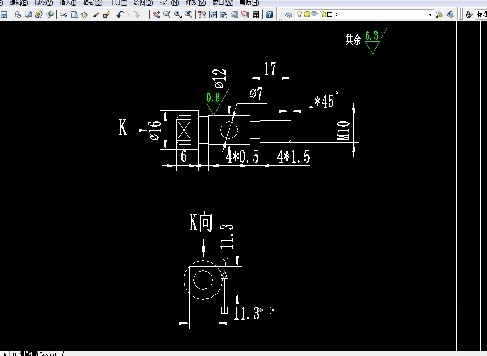Open the 窗口(W) menu
The height and width of the screenshot is (356, 487).
click(x=223, y=3)
